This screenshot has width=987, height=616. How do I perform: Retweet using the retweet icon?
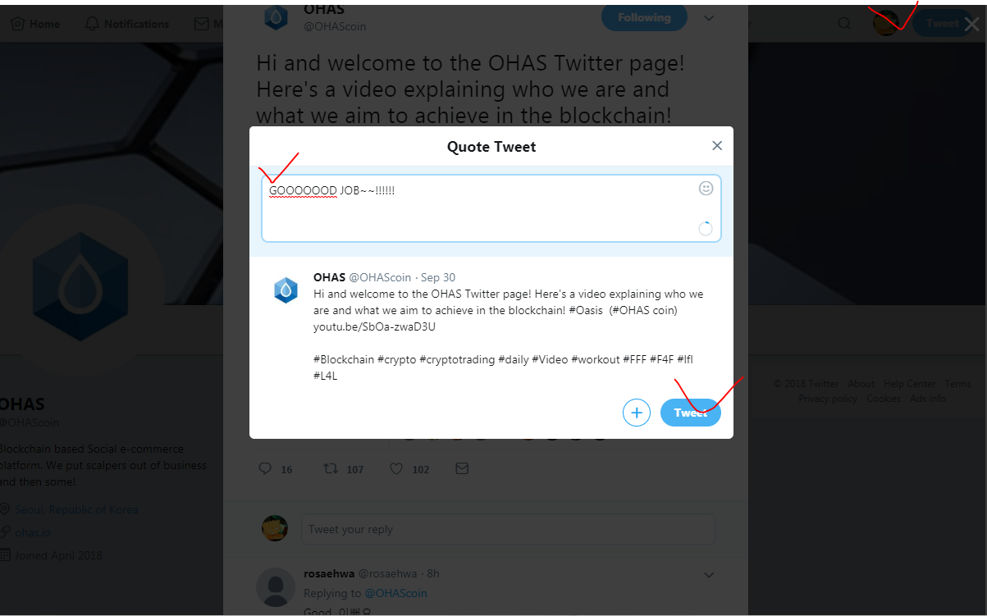[x=331, y=469]
